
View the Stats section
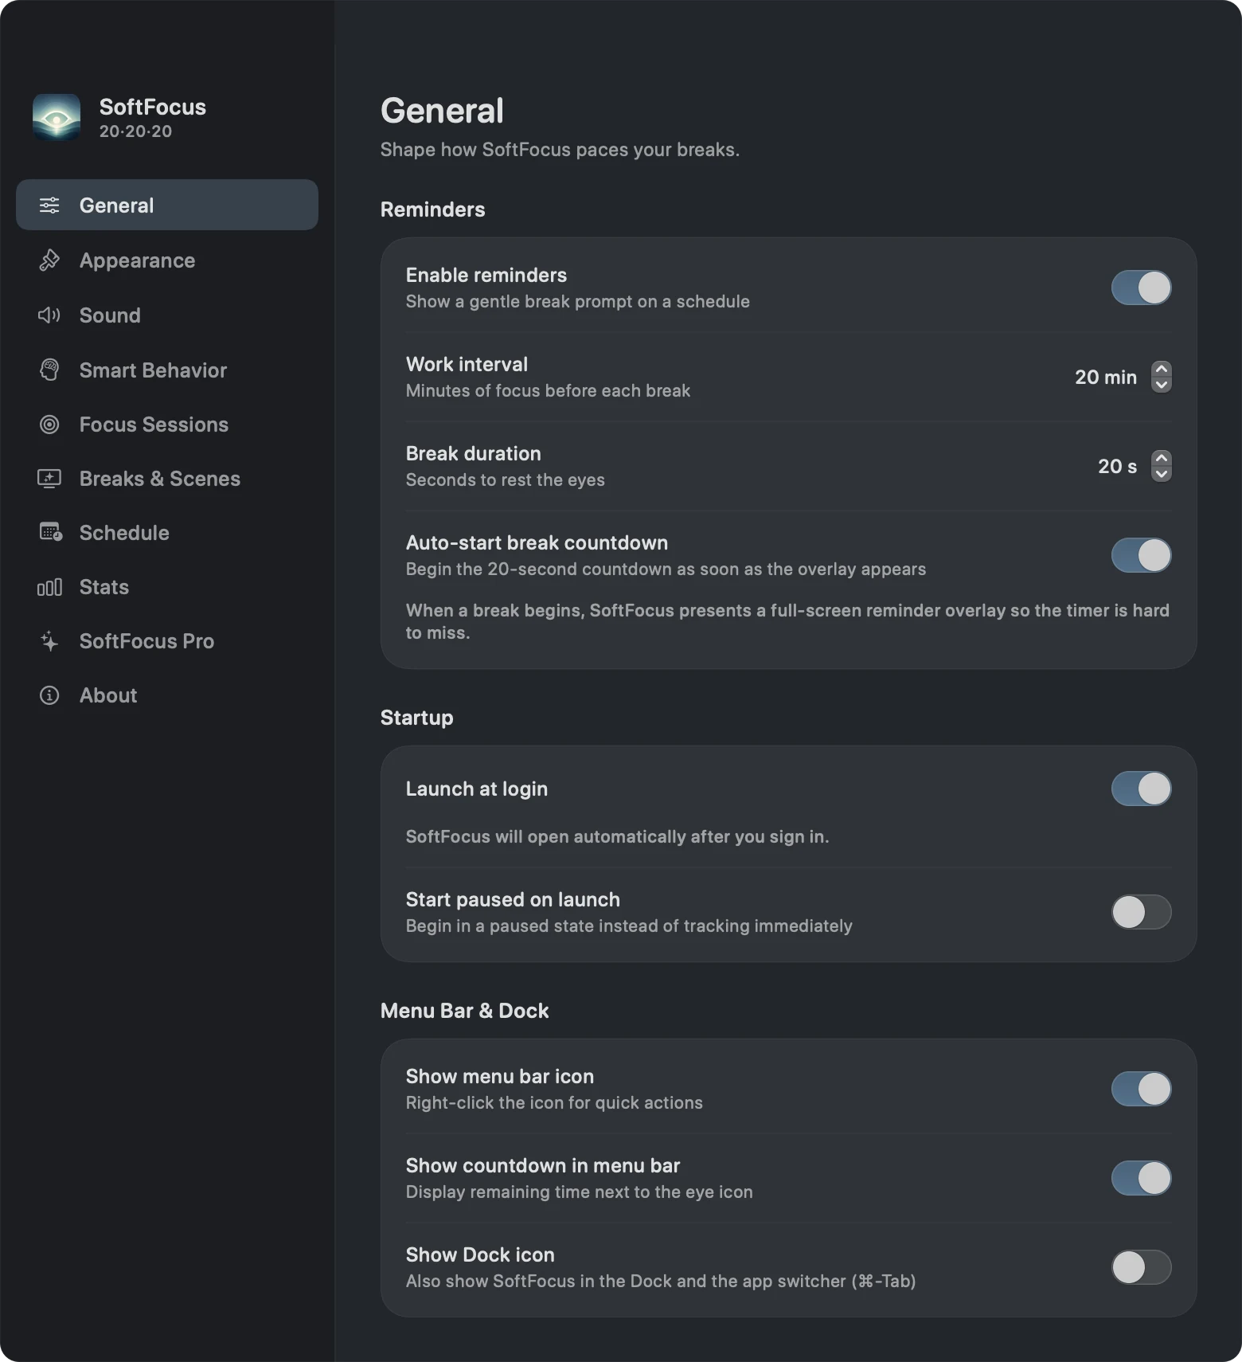pos(167,587)
